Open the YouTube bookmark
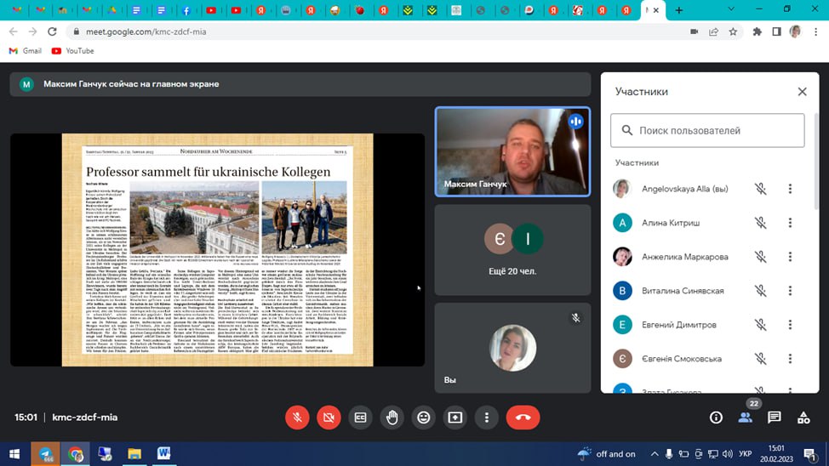Screen dimensions: 829x466 point(73,51)
